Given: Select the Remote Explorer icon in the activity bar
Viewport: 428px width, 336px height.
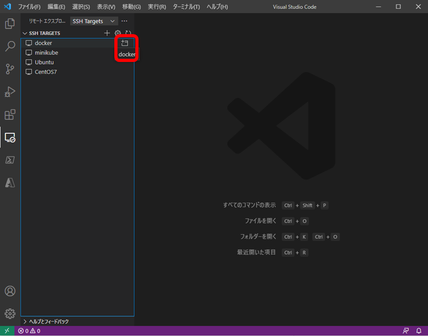Looking at the screenshot, I should point(10,138).
